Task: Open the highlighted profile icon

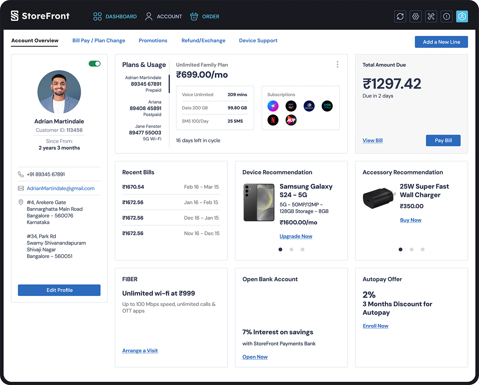Action: pos(462,16)
